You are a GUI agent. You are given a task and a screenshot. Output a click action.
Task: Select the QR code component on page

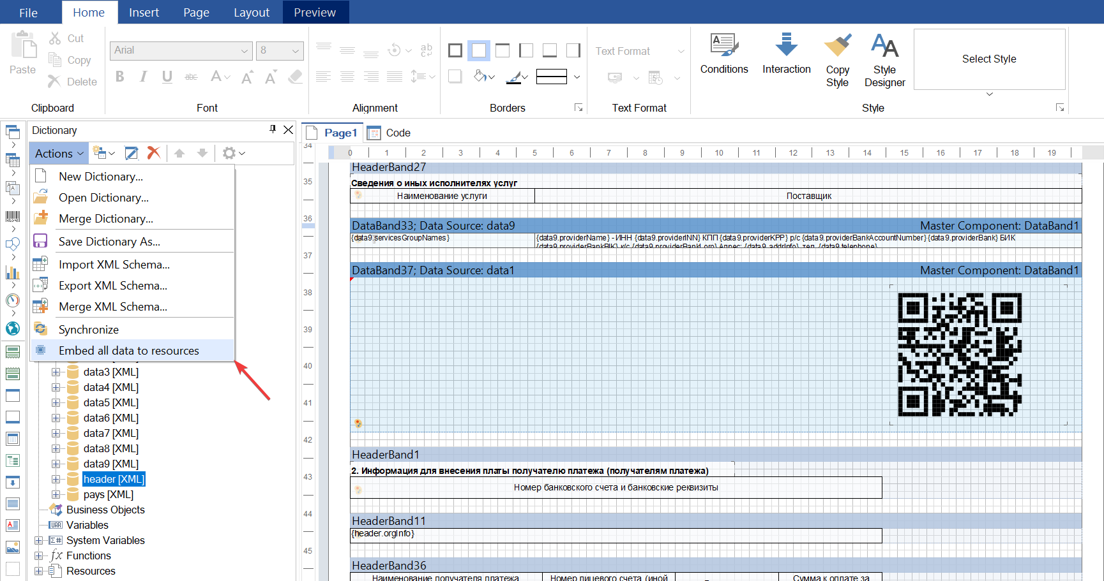pos(960,355)
